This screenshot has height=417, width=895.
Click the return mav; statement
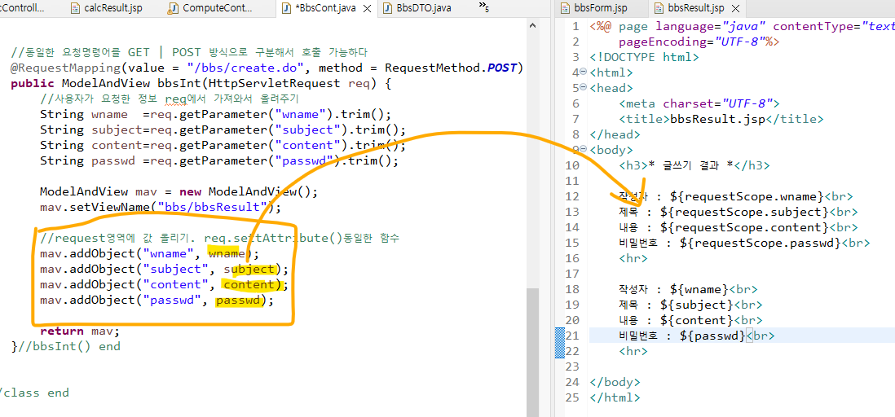pyautogui.click(x=80, y=331)
